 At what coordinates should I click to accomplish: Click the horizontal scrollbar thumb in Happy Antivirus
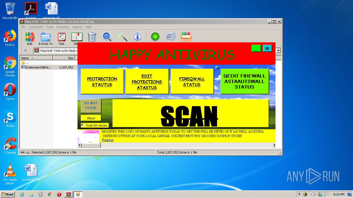coord(91,145)
